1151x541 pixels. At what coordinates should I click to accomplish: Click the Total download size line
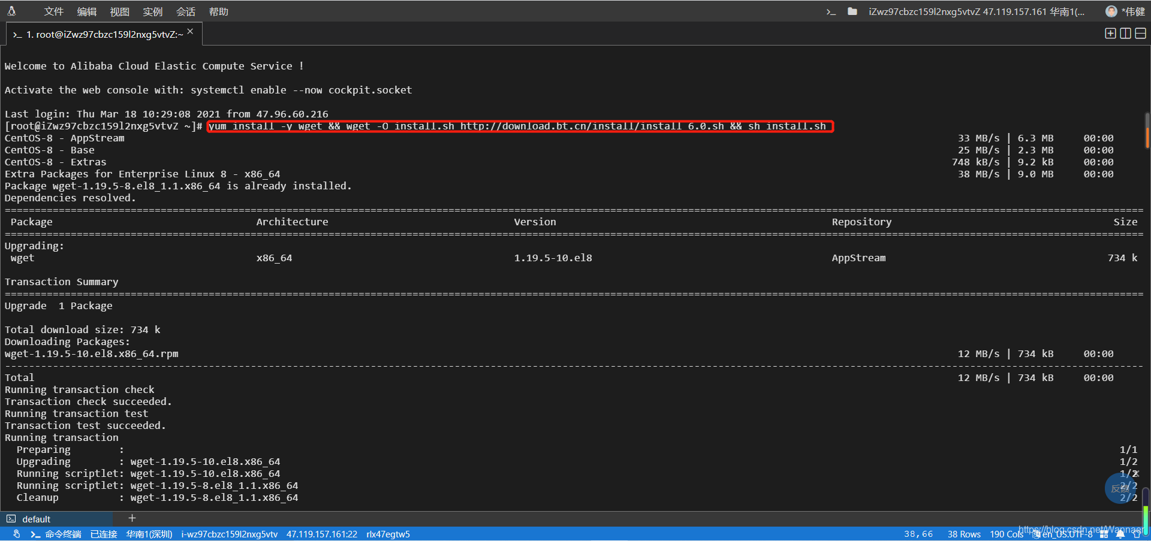[x=82, y=330]
